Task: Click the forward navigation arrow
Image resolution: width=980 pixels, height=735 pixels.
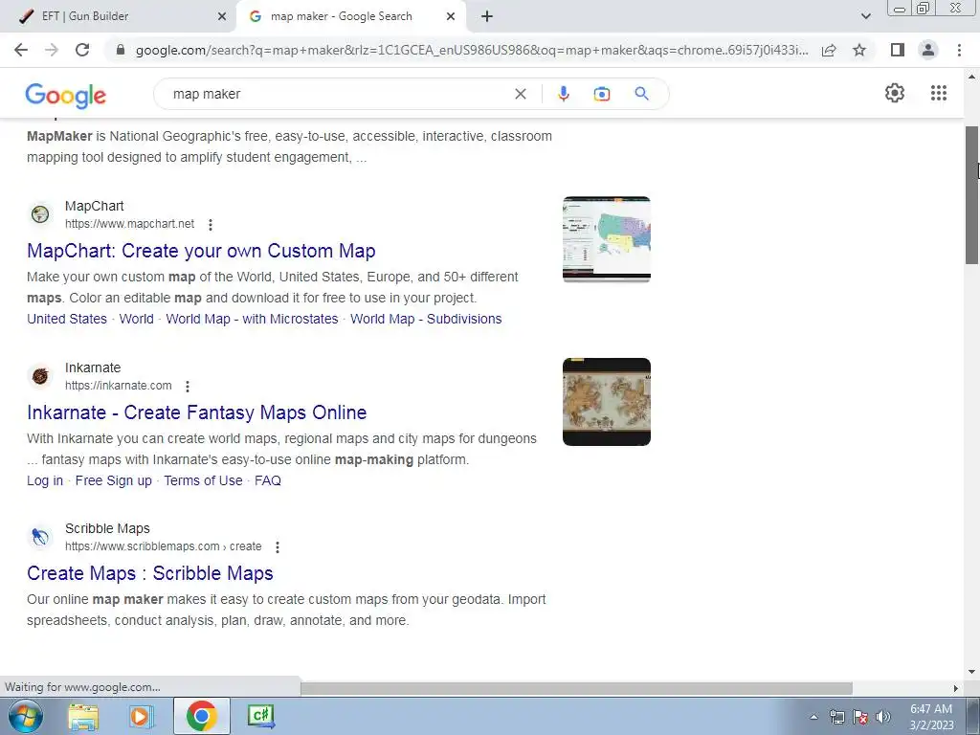Action: (x=52, y=50)
